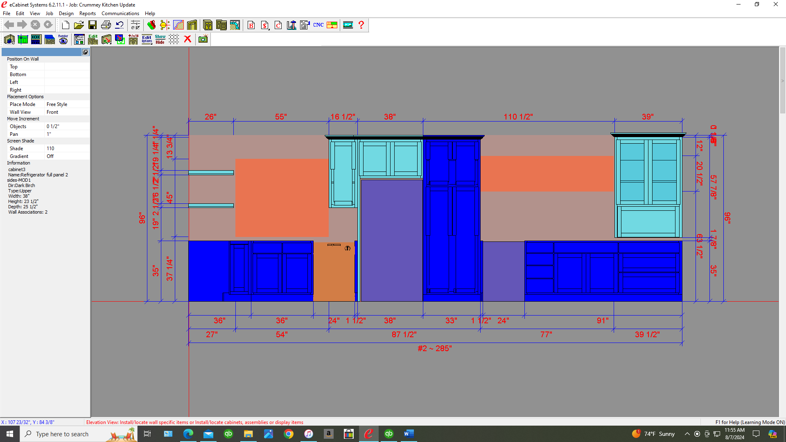The image size is (786, 442).
Task: Open the Design menu
Action: click(x=66, y=14)
